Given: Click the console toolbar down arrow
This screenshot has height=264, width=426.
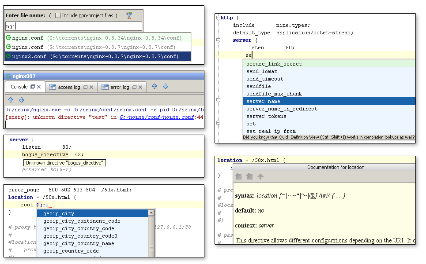Looking at the screenshot, I should (22, 100).
